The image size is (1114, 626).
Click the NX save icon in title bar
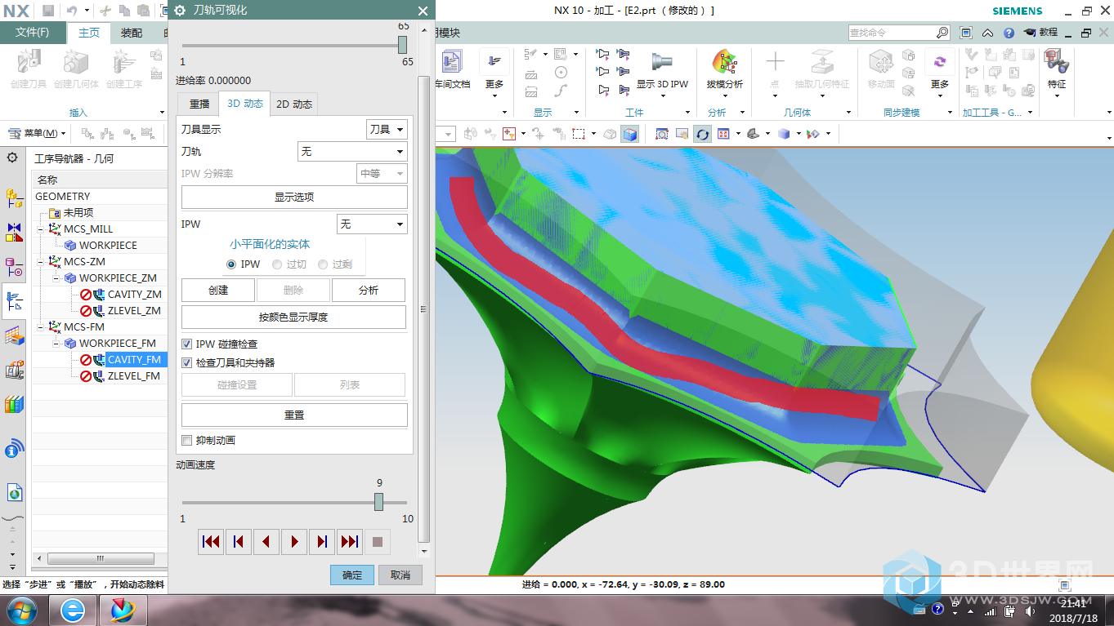tap(48, 11)
